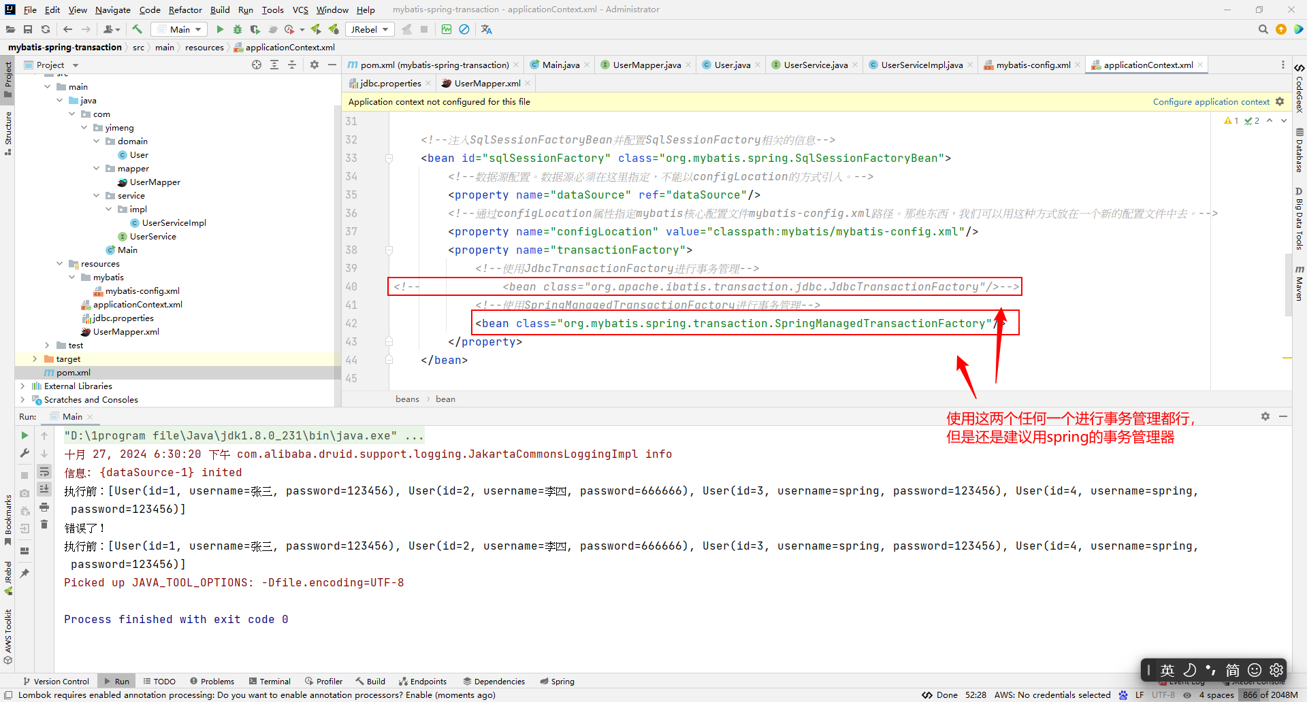Click the Save All toolbar icon
1307x702 pixels.
tap(28, 29)
